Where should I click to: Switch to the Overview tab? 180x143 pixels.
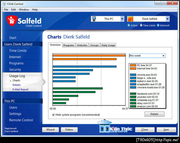[55, 45]
